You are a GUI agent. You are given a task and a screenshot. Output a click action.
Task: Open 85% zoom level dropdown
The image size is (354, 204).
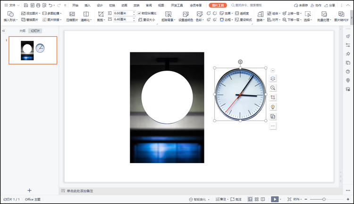tap(297, 199)
